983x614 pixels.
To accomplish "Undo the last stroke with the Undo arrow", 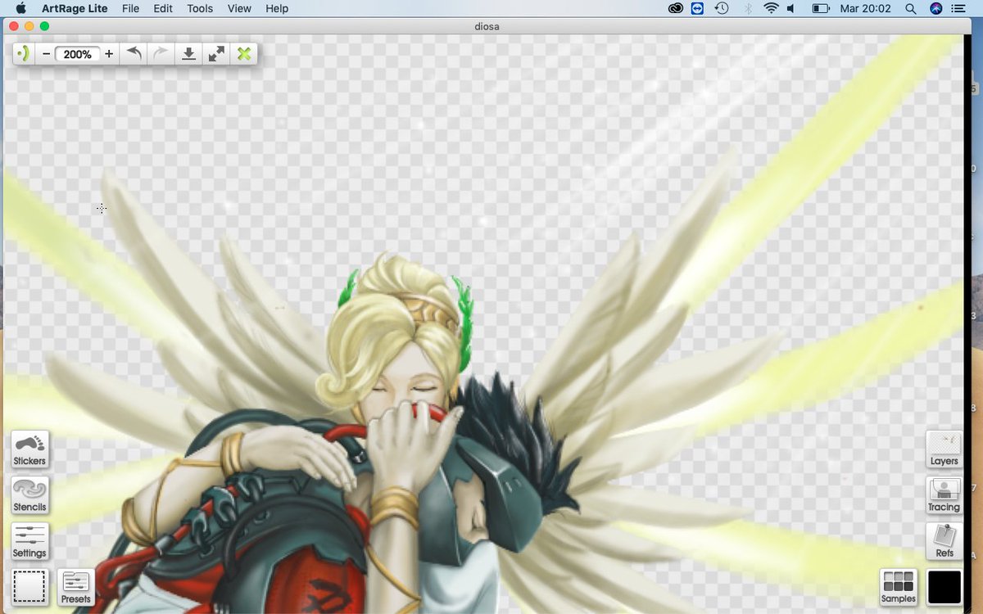I will pos(134,54).
